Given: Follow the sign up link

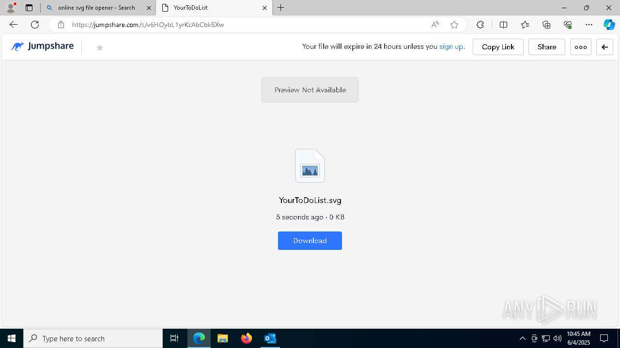Looking at the screenshot, I should click(x=451, y=47).
